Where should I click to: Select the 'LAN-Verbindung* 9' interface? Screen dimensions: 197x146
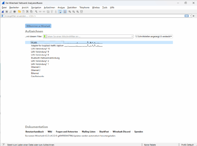click(40, 52)
